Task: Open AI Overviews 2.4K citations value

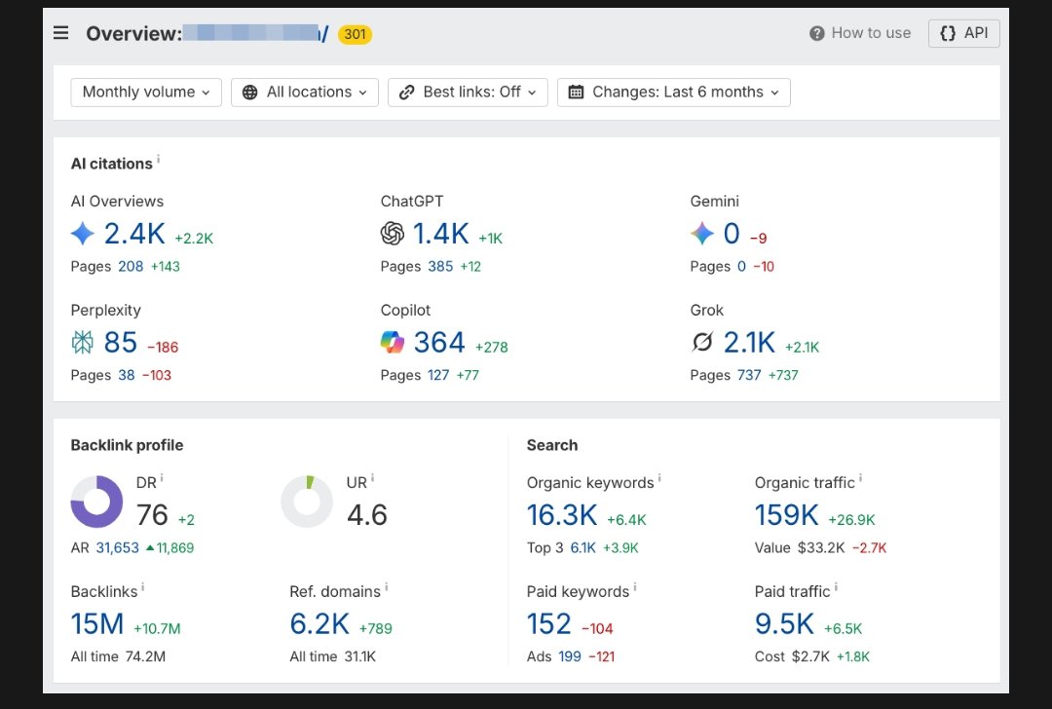Action: click(134, 234)
